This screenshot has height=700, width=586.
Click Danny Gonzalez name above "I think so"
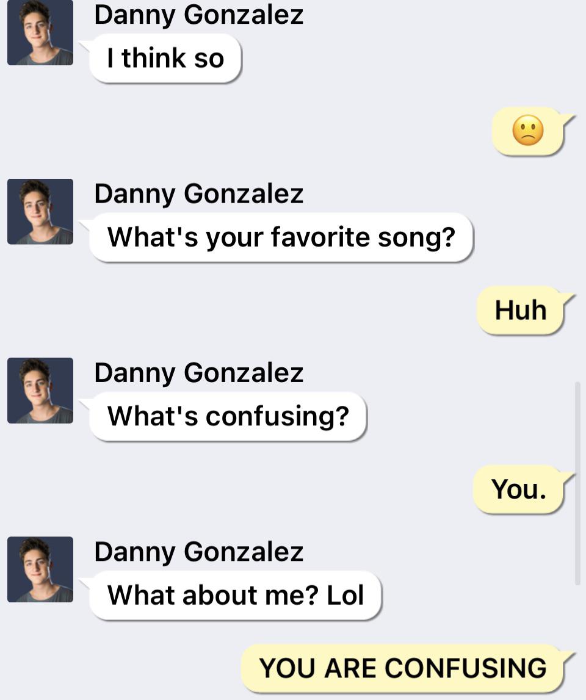click(x=198, y=15)
